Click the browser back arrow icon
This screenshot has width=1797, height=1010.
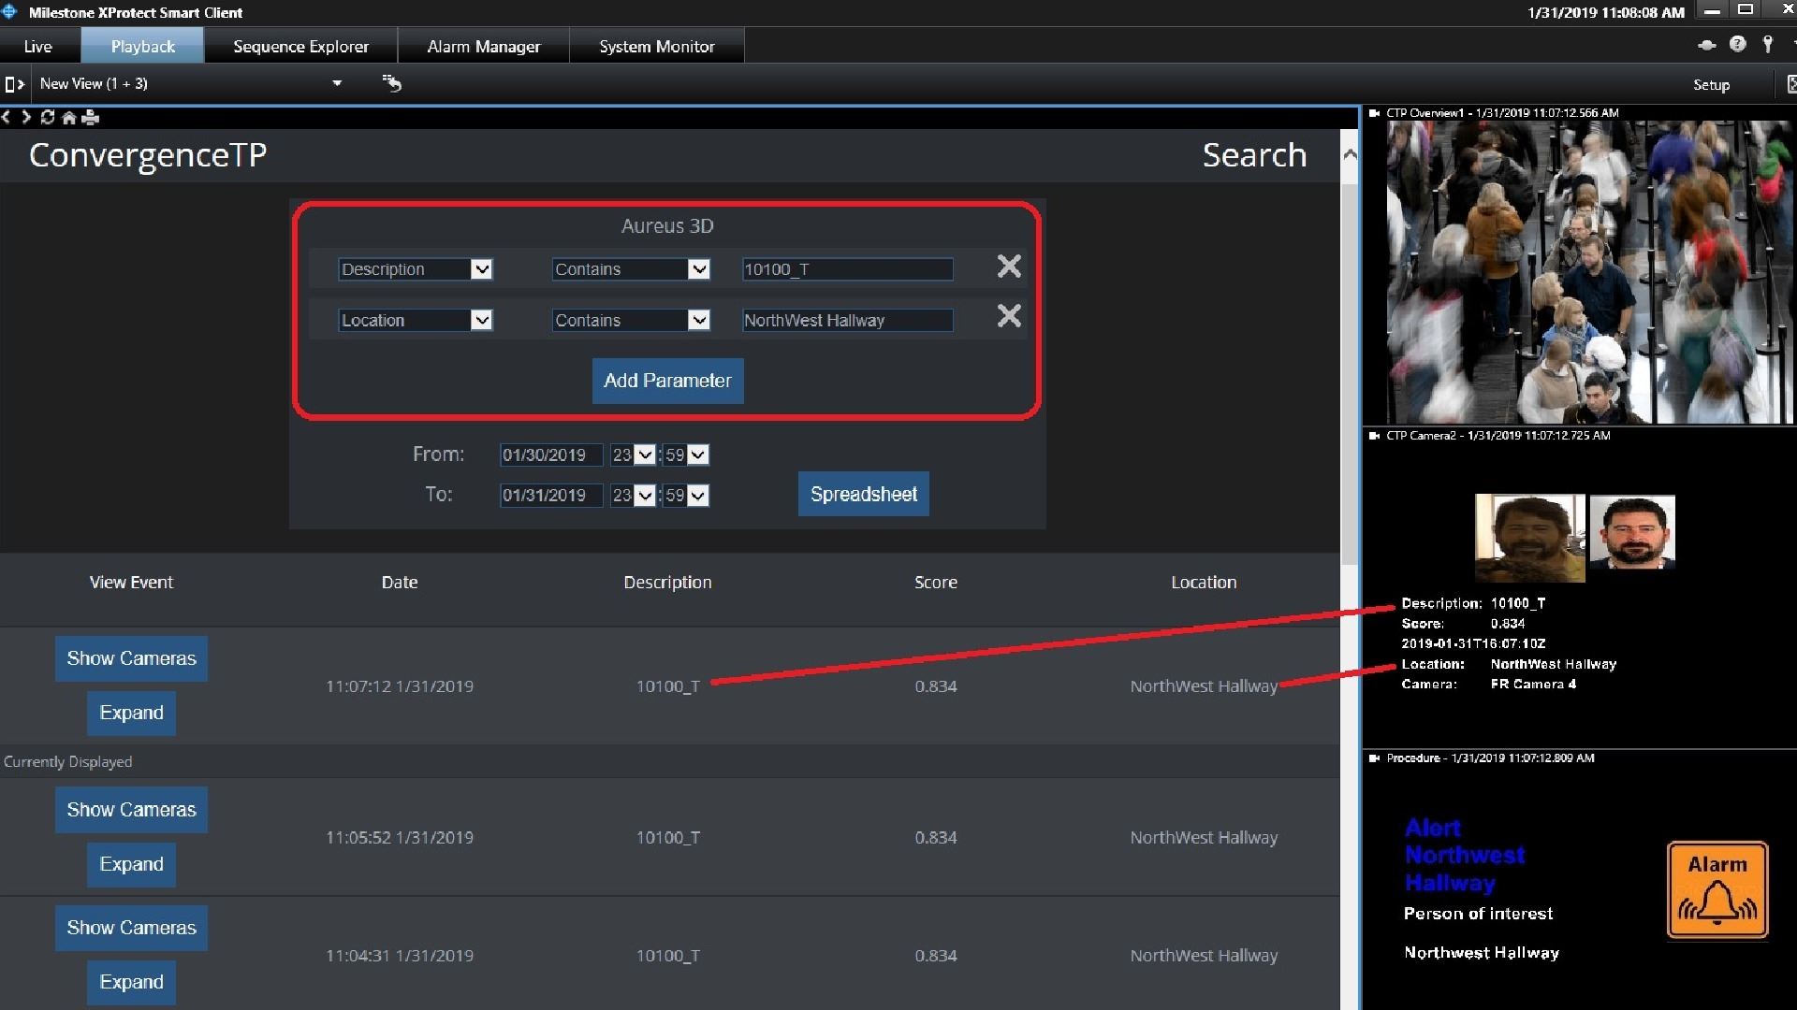click(x=7, y=117)
